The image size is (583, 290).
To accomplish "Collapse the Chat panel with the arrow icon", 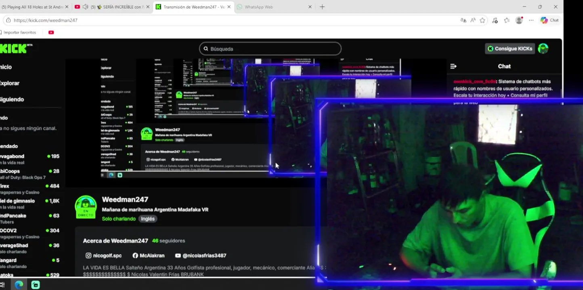I will click(x=453, y=66).
